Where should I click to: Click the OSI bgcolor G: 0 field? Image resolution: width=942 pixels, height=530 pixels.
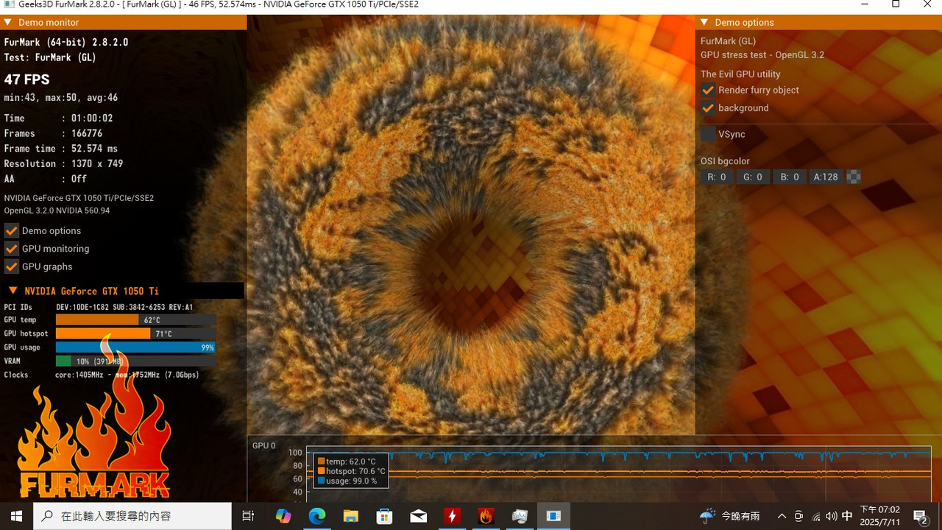click(x=753, y=177)
